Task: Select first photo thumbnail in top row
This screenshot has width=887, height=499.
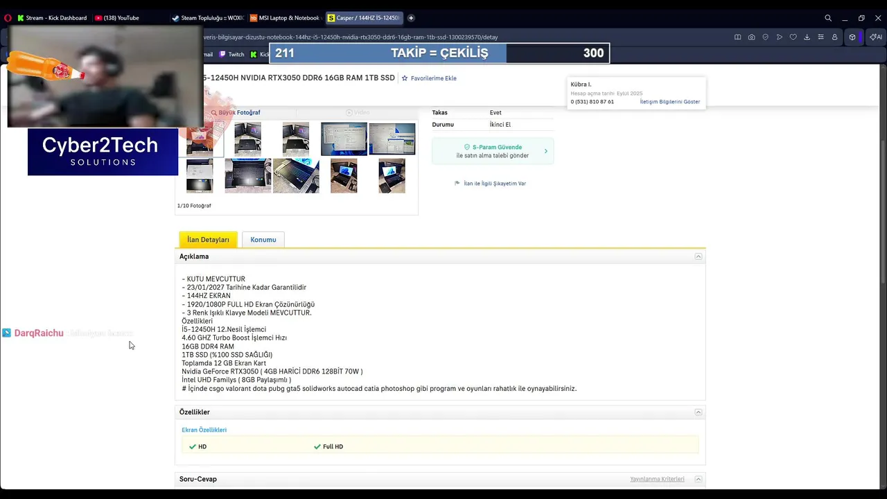Action: pyautogui.click(x=200, y=139)
